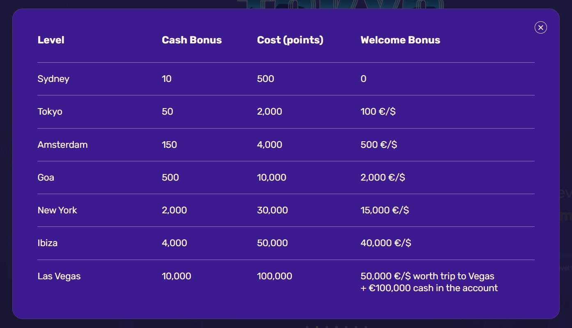572x328 pixels.
Task: Select the Sydney level name
Action: click(53, 79)
